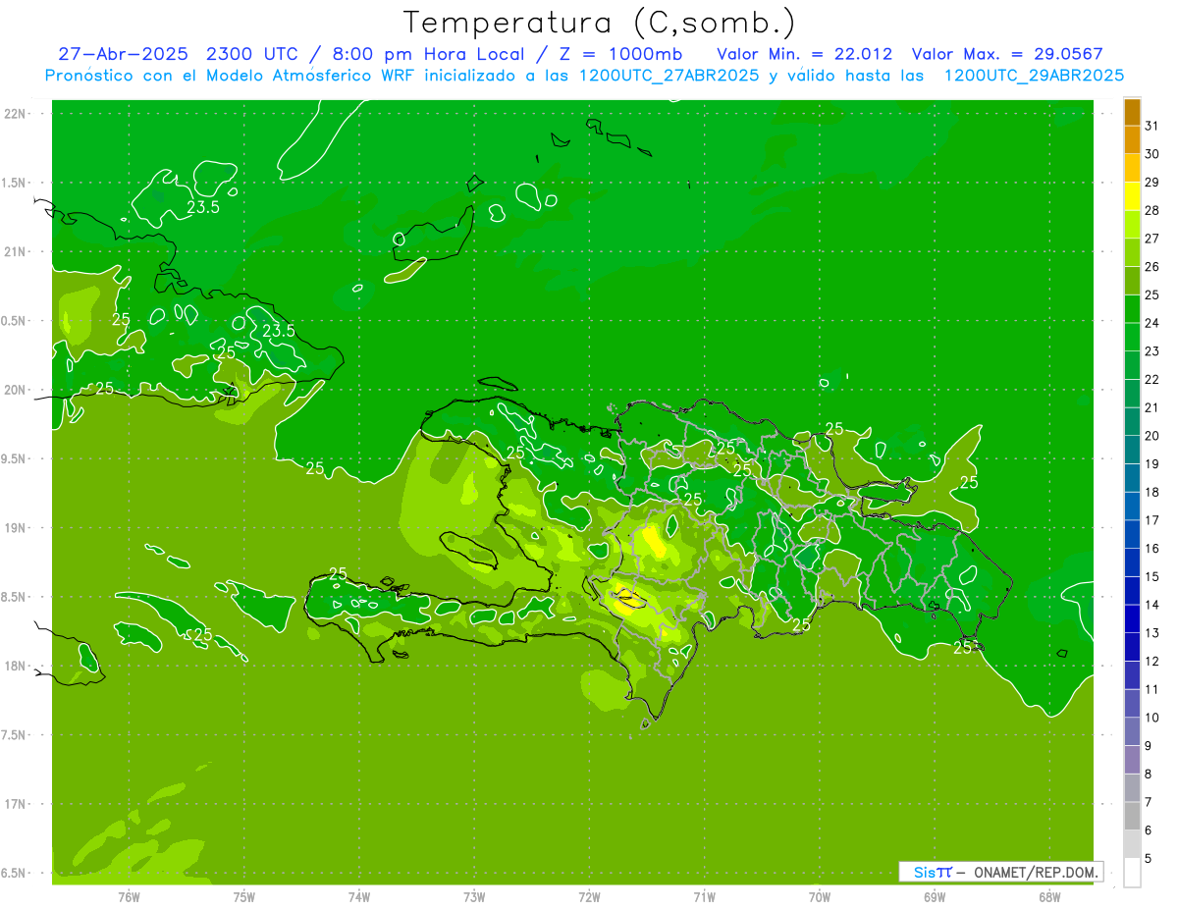Click the 23.5 contour label near 20.5N
The image size is (1178, 910).
point(279,331)
